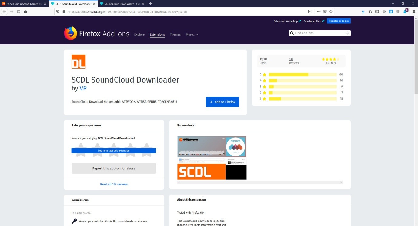Open Read all 137 reviews link
This screenshot has width=418, height=226.
pyautogui.click(x=114, y=184)
